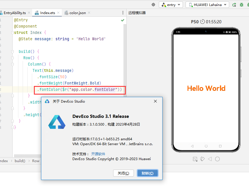Click the Index breadcrumb item

coord(4,161)
